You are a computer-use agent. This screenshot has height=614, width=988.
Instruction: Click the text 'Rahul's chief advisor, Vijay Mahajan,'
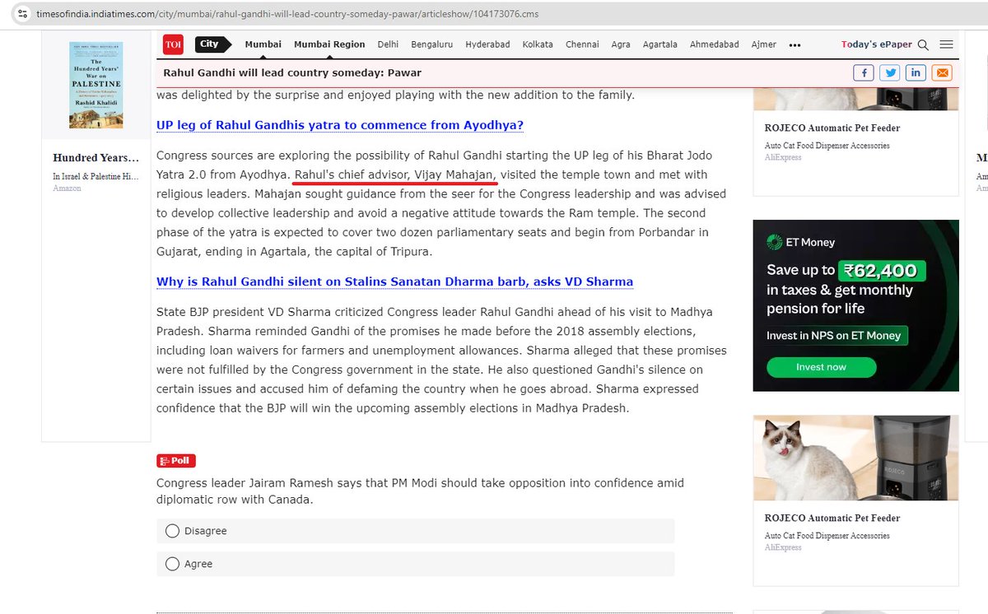[396, 174]
